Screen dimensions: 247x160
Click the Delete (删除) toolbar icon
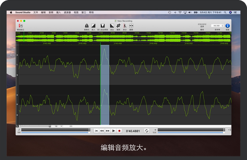pyautogui.click(x=131, y=26)
